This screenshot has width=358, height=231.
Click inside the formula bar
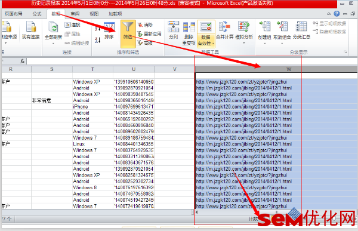click(x=192, y=61)
